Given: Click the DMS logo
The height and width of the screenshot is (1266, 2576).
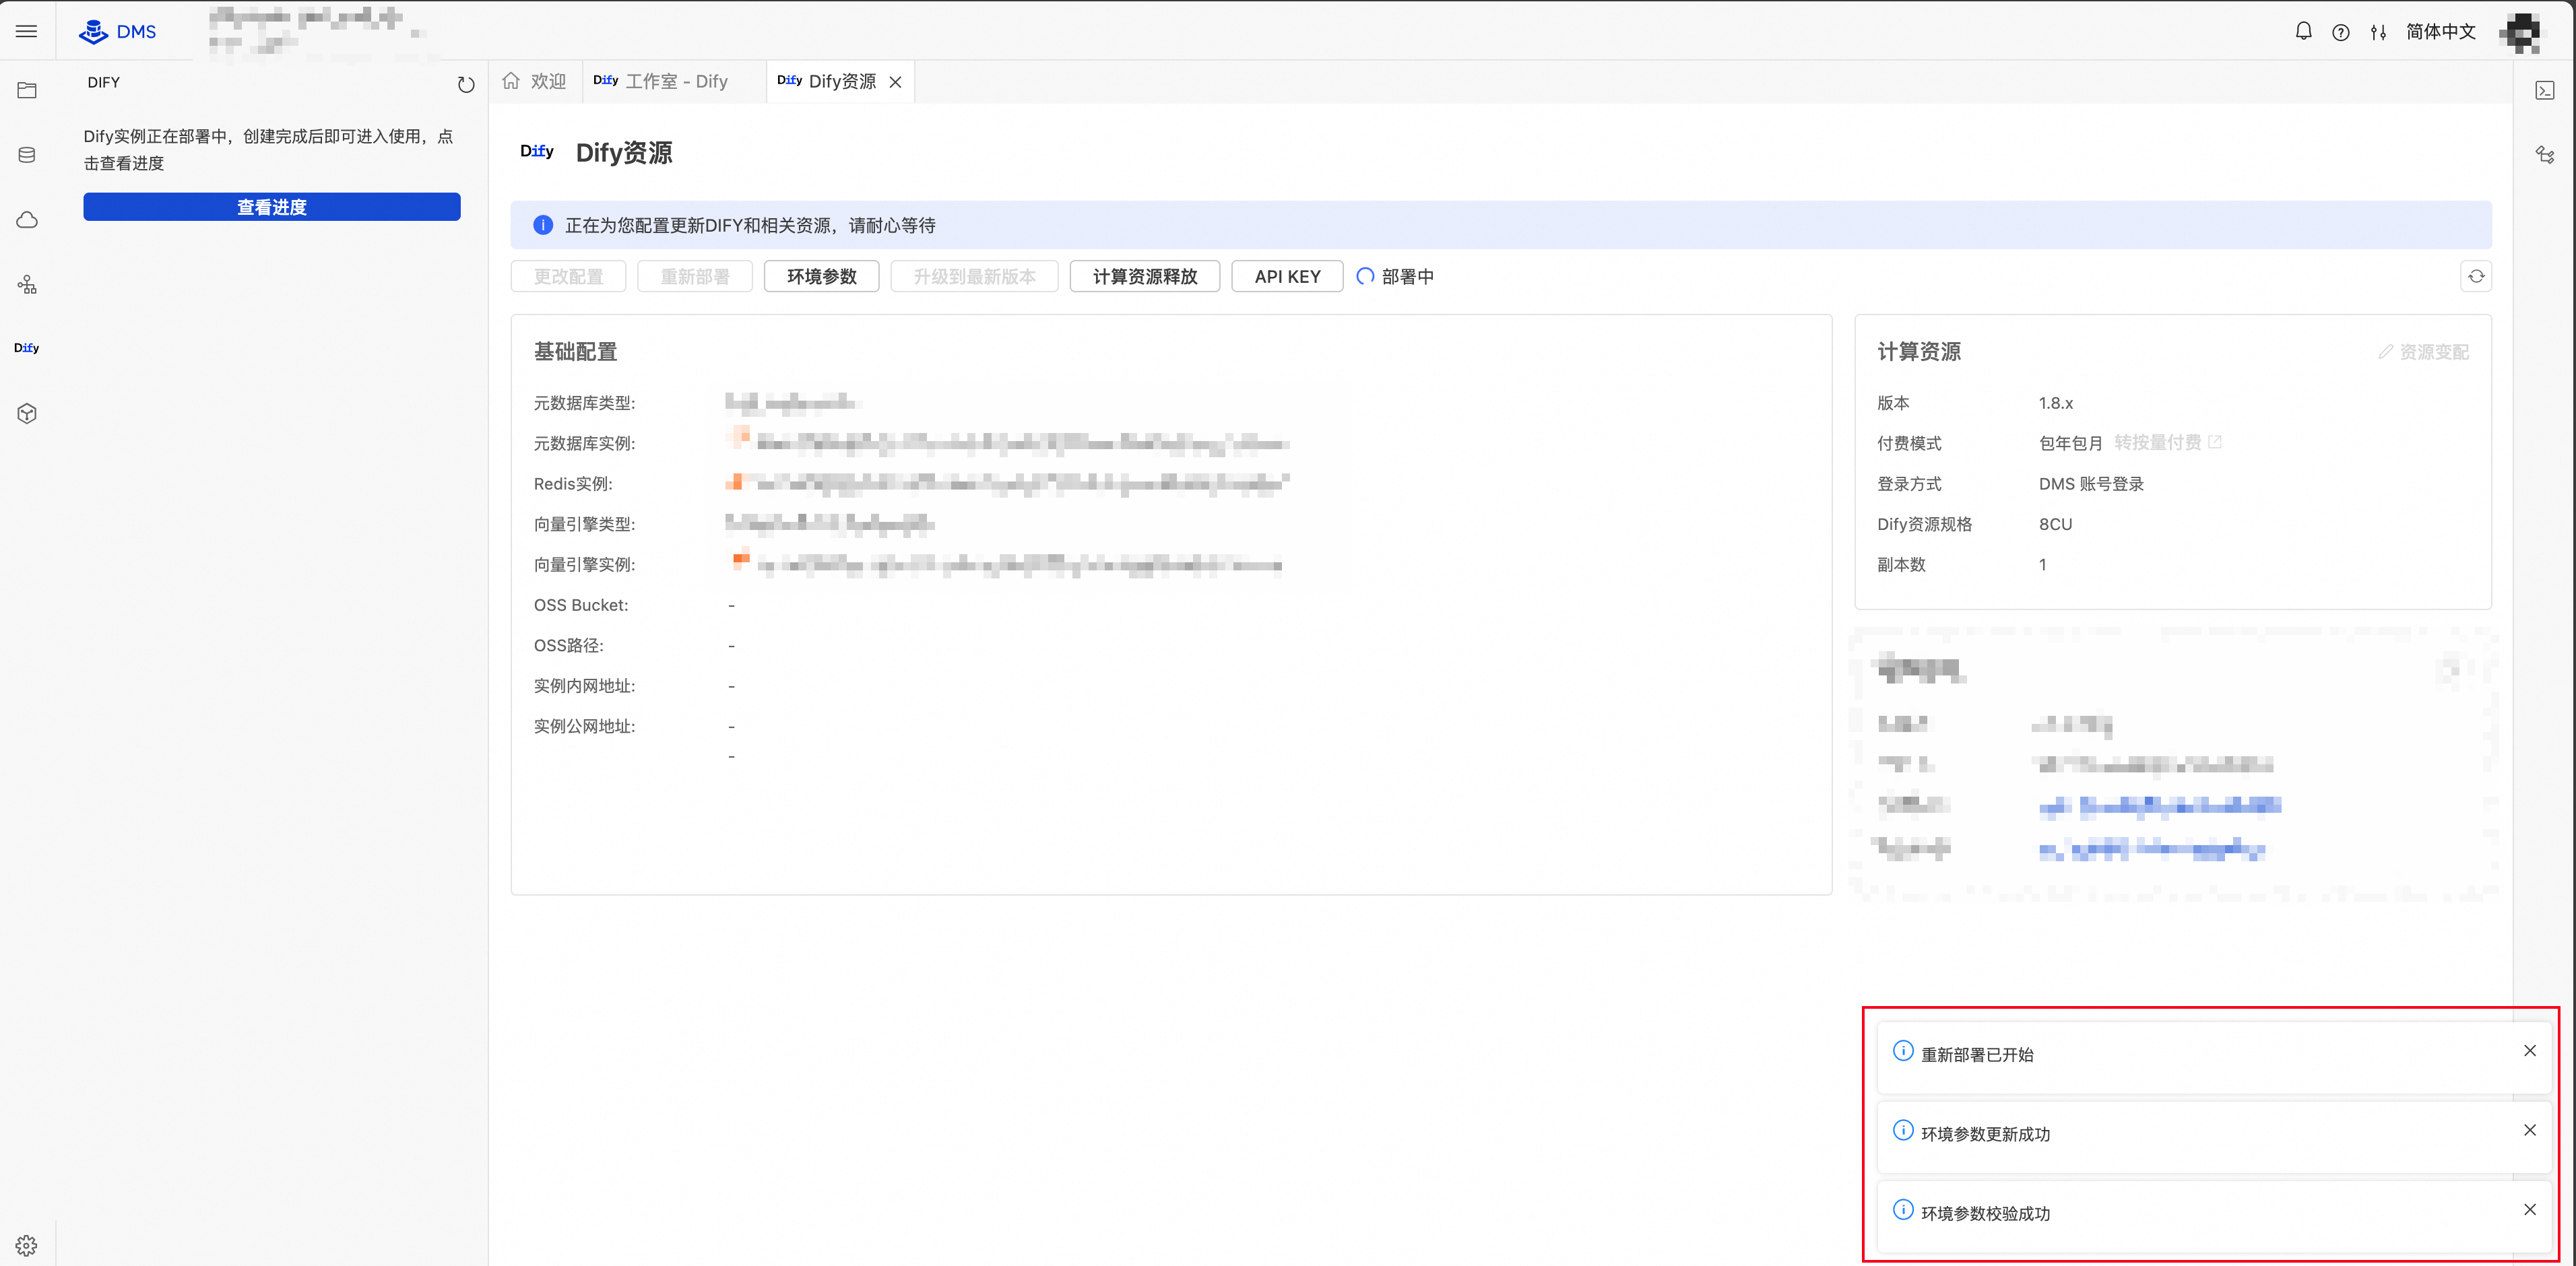Looking at the screenshot, I should [118, 32].
